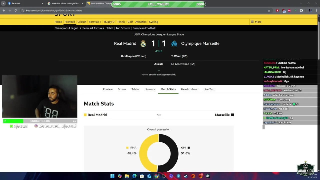Open the More menu on BBC Sport

(x=256, y=22)
